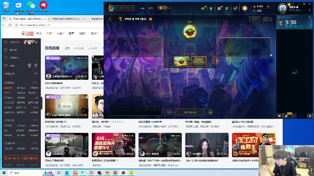The width and height of the screenshot is (314, 176).
Task: Open the first icon of the League client's top icon row
Action: [x=203, y=8]
